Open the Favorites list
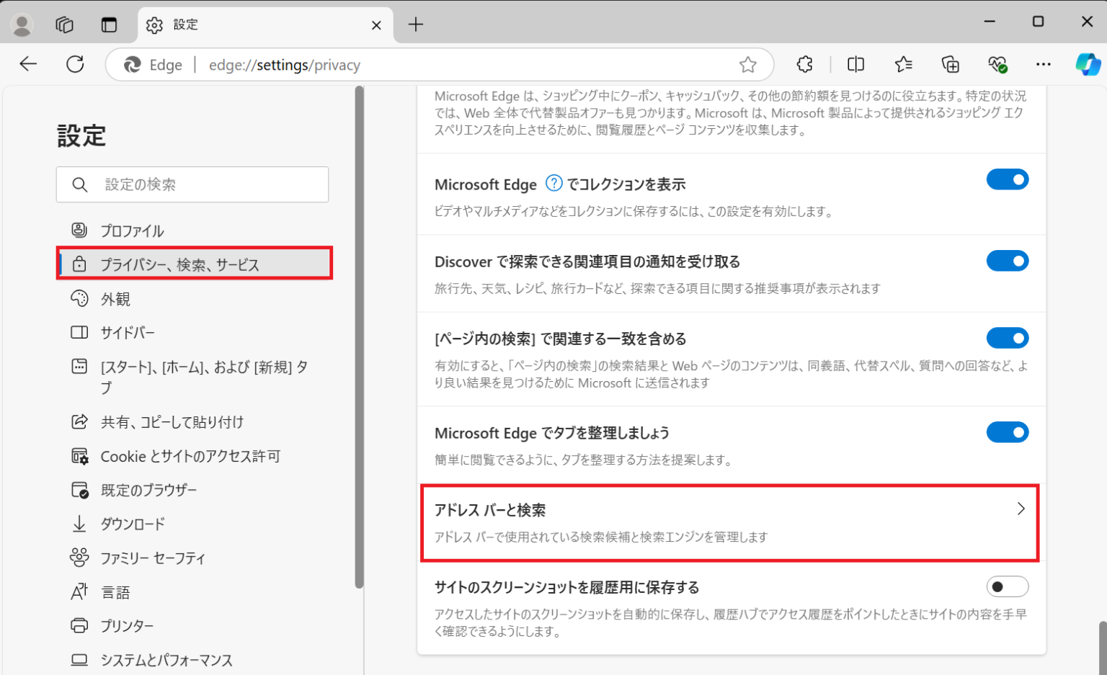This screenshot has width=1107, height=675. click(x=903, y=64)
